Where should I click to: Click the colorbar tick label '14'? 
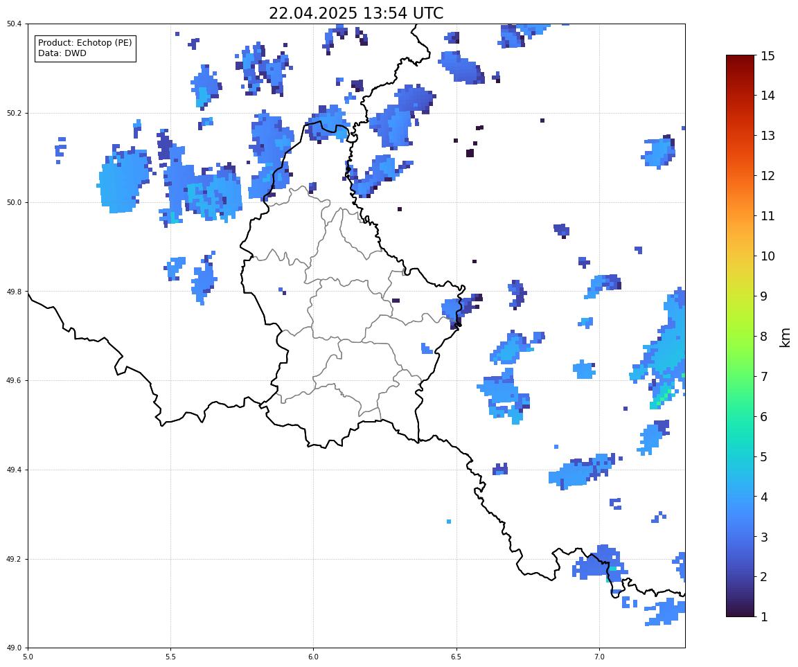tap(768, 95)
